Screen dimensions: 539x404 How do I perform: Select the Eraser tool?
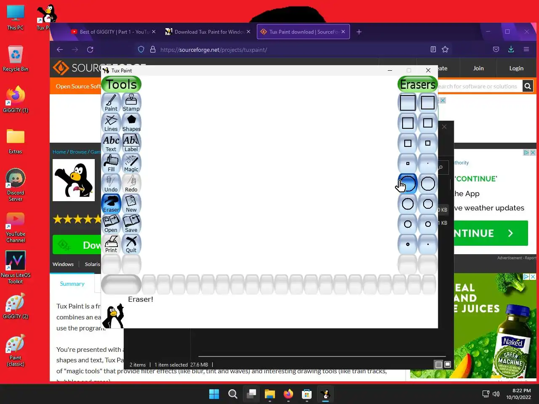[x=111, y=204]
